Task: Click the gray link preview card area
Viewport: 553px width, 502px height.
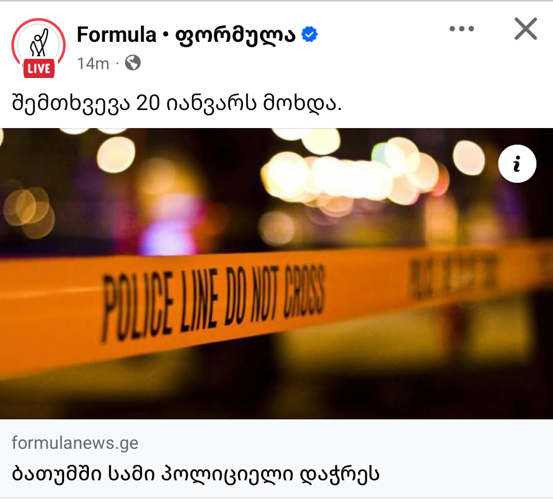Action: pyautogui.click(x=276, y=458)
